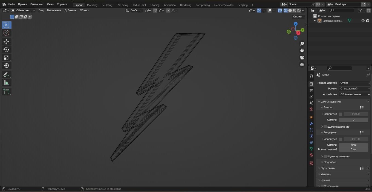This screenshot has height=192, width=372.
Task: Open the Рендер-движок dropdown
Action: [x=354, y=83]
